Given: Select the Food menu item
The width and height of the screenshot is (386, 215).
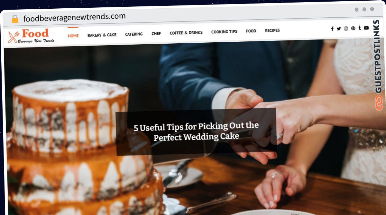Looking at the screenshot, I should point(251,31).
